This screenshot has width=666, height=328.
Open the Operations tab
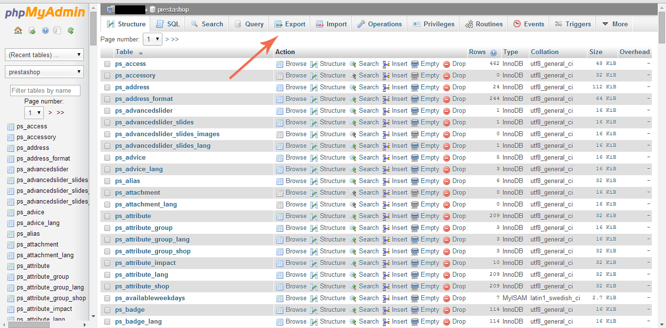(379, 24)
